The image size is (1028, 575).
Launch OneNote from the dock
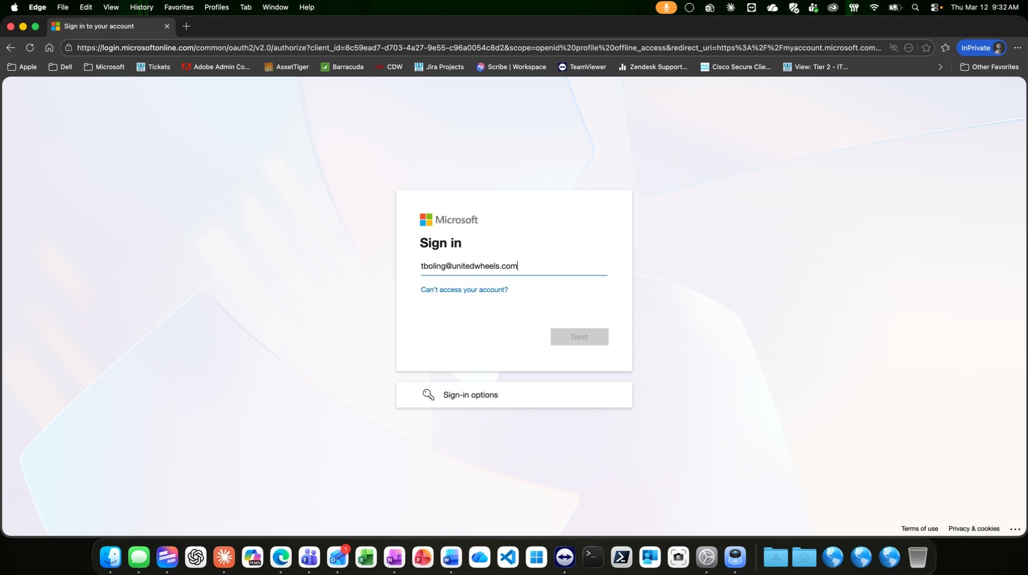click(394, 557)
